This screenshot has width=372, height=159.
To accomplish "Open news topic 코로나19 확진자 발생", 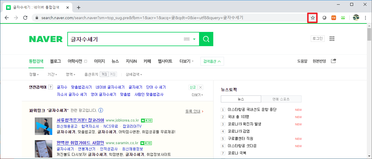I will [245, 124].
